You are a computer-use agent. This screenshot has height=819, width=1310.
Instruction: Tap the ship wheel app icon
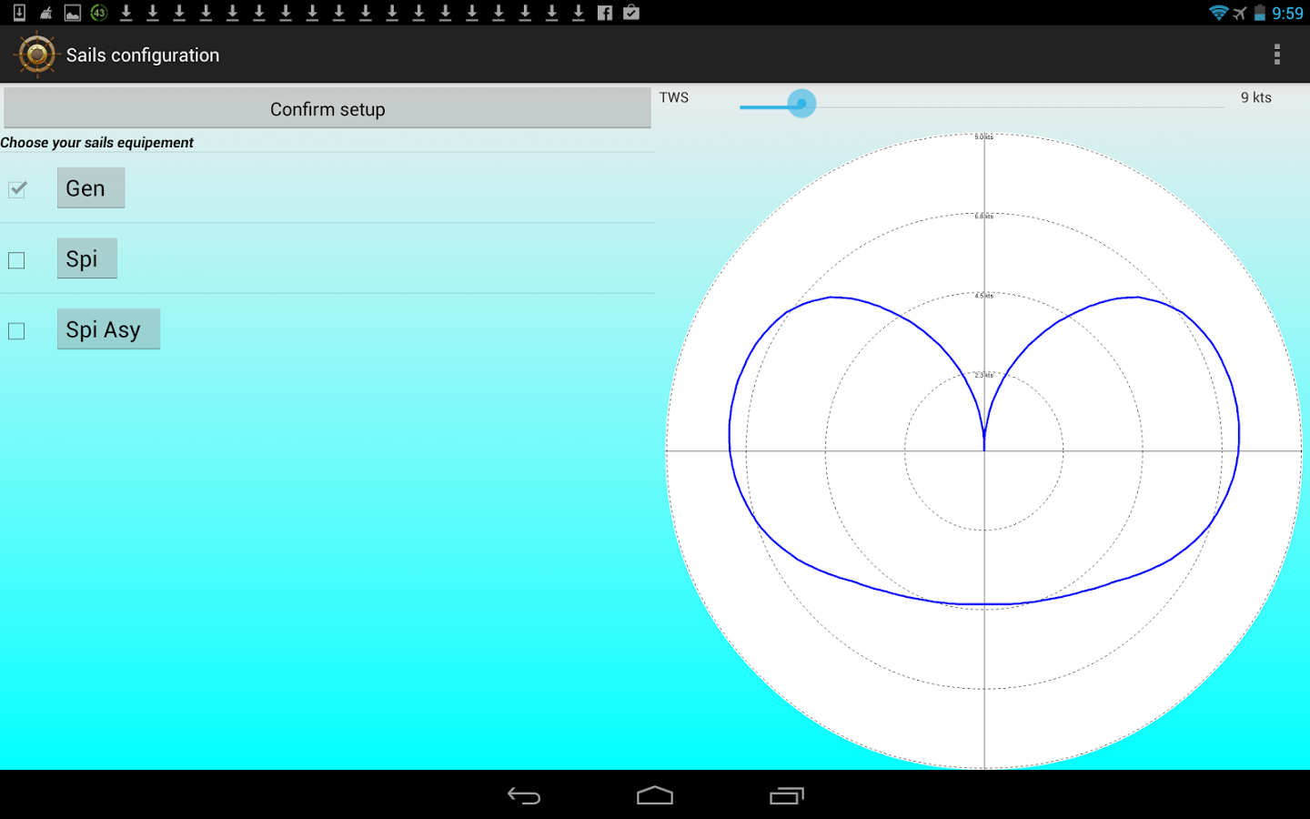tap(36, 55)
